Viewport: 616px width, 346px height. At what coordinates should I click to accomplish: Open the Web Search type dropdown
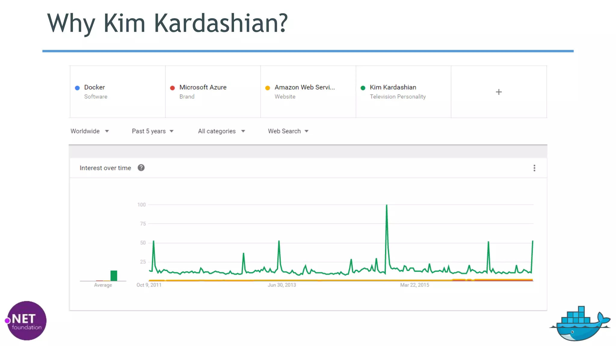[x=288, y=131]
